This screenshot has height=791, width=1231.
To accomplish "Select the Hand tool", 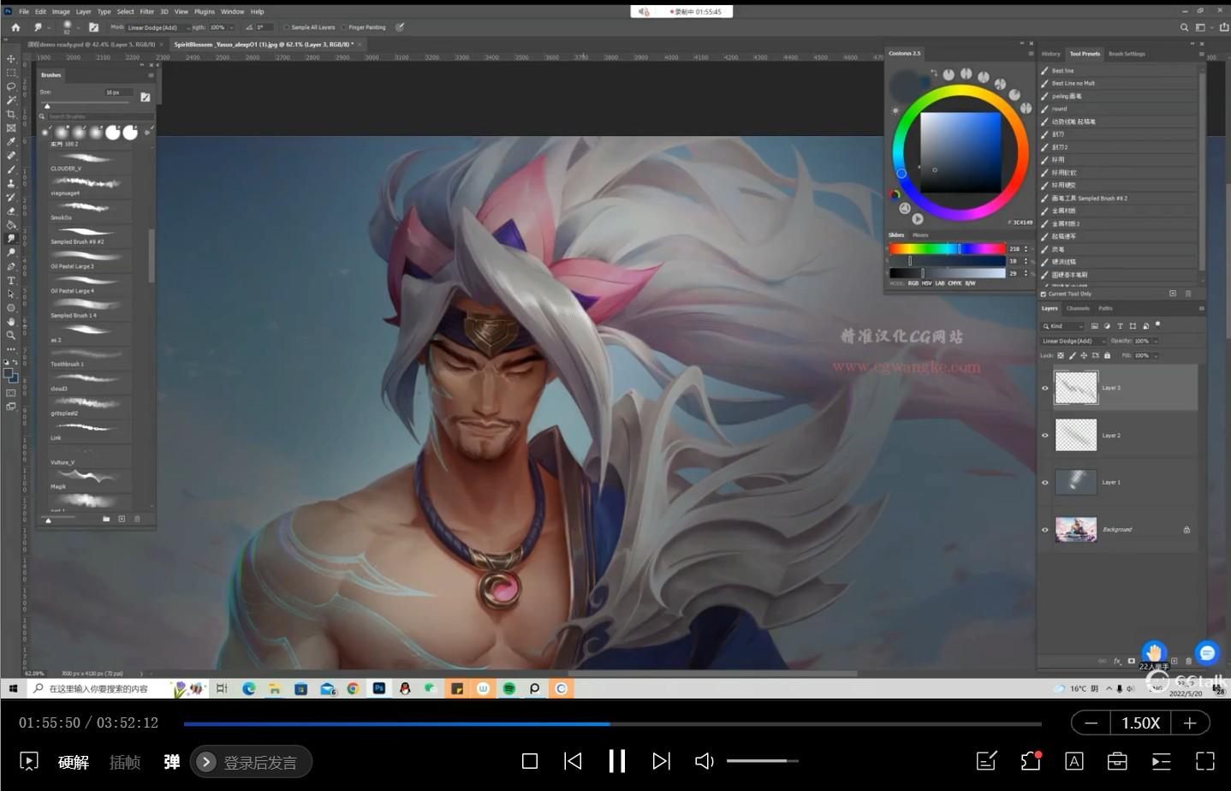I will [11, 321].
